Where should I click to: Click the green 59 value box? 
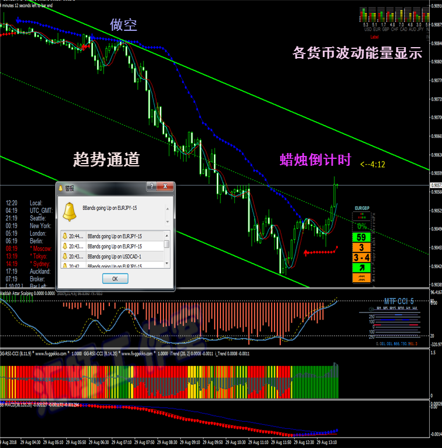(x=362, y=237)
